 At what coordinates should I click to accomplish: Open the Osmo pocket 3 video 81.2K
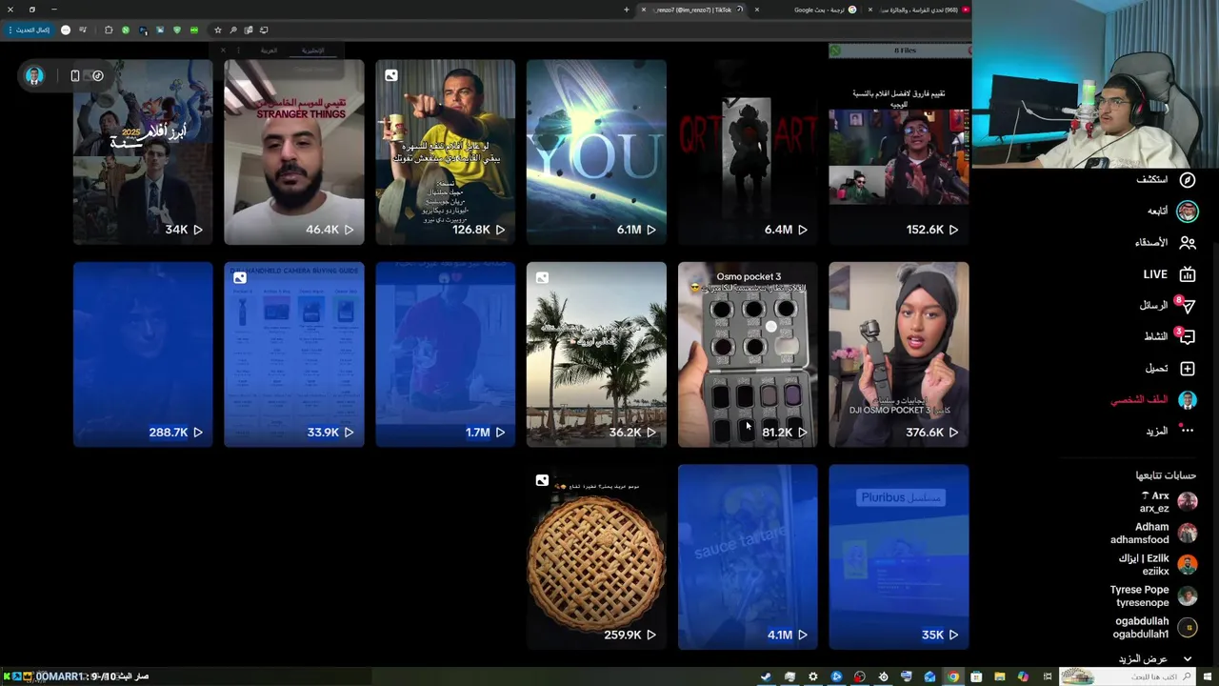tap(748, 354)
